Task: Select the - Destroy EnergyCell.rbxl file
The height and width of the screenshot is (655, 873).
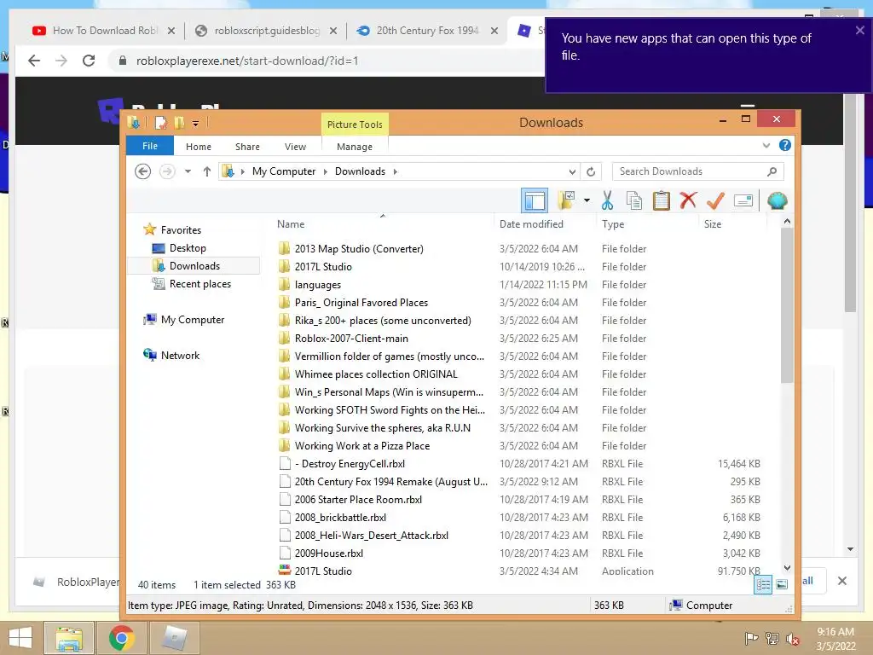Action: (519, 464)
